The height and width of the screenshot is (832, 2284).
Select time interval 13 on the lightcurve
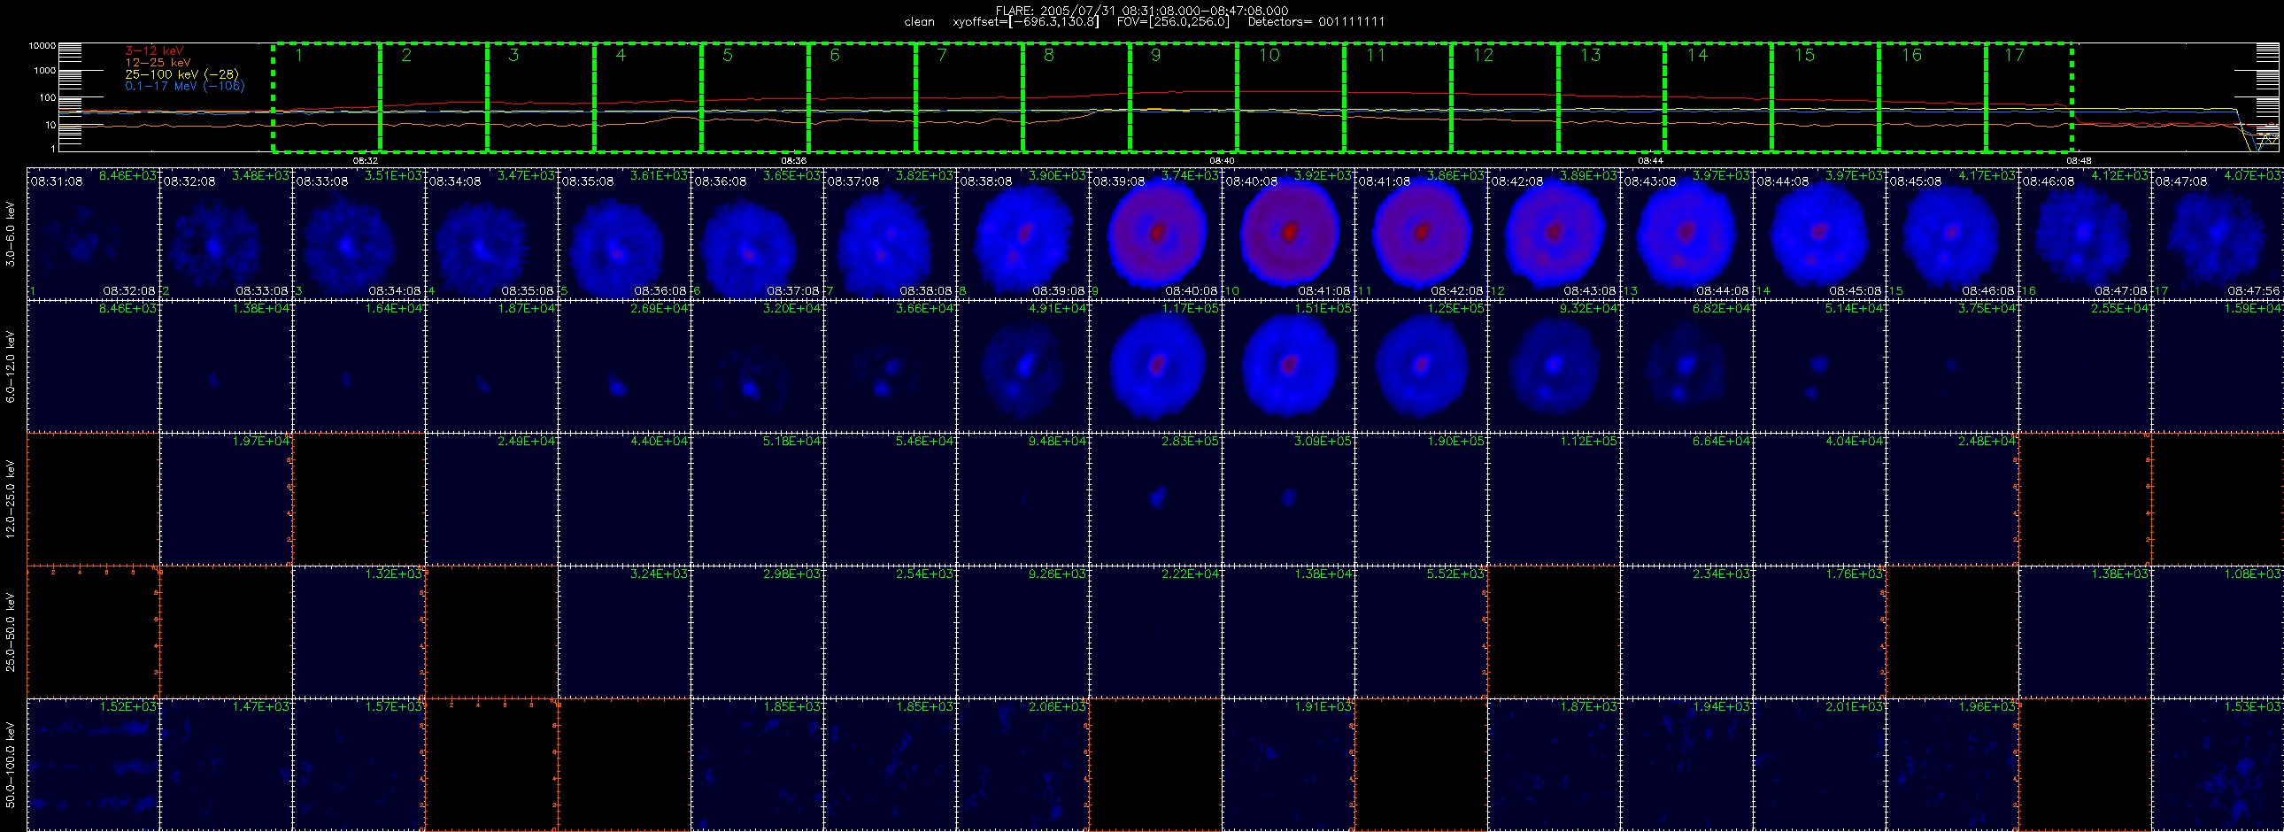[1612, 96]
